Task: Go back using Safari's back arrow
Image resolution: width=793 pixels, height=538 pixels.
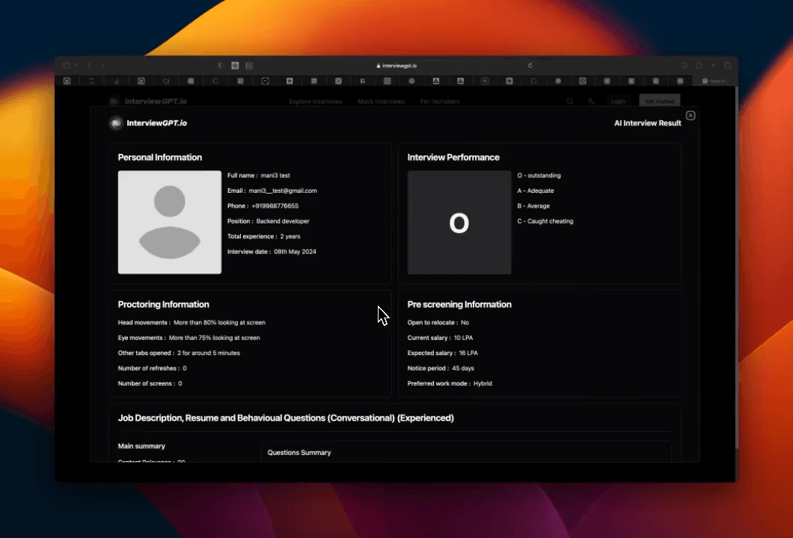Action: click(89, 66)
